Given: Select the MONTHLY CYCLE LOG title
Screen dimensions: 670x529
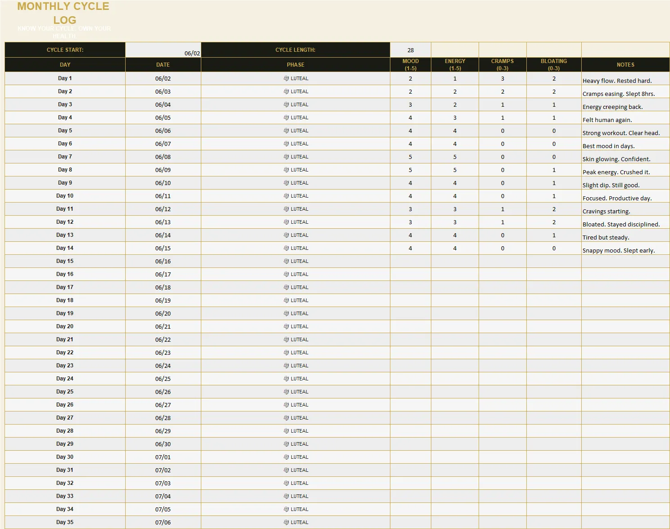Looking at the screenshot, I should tap(63, 13).
